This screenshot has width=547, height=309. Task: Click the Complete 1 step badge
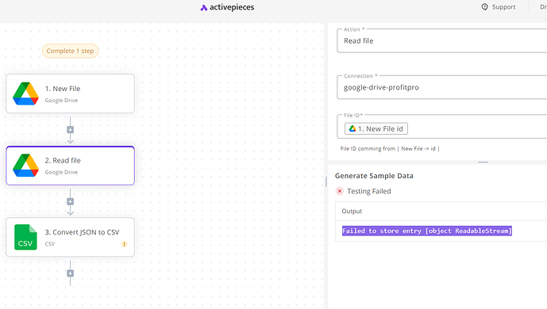pos(70,51)
